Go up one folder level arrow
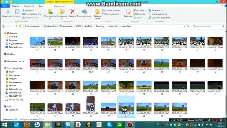 pos(16,26)
